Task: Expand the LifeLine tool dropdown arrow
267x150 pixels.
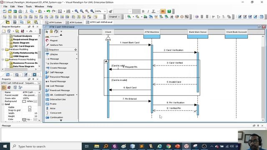Action: click(x=76, y=54)
